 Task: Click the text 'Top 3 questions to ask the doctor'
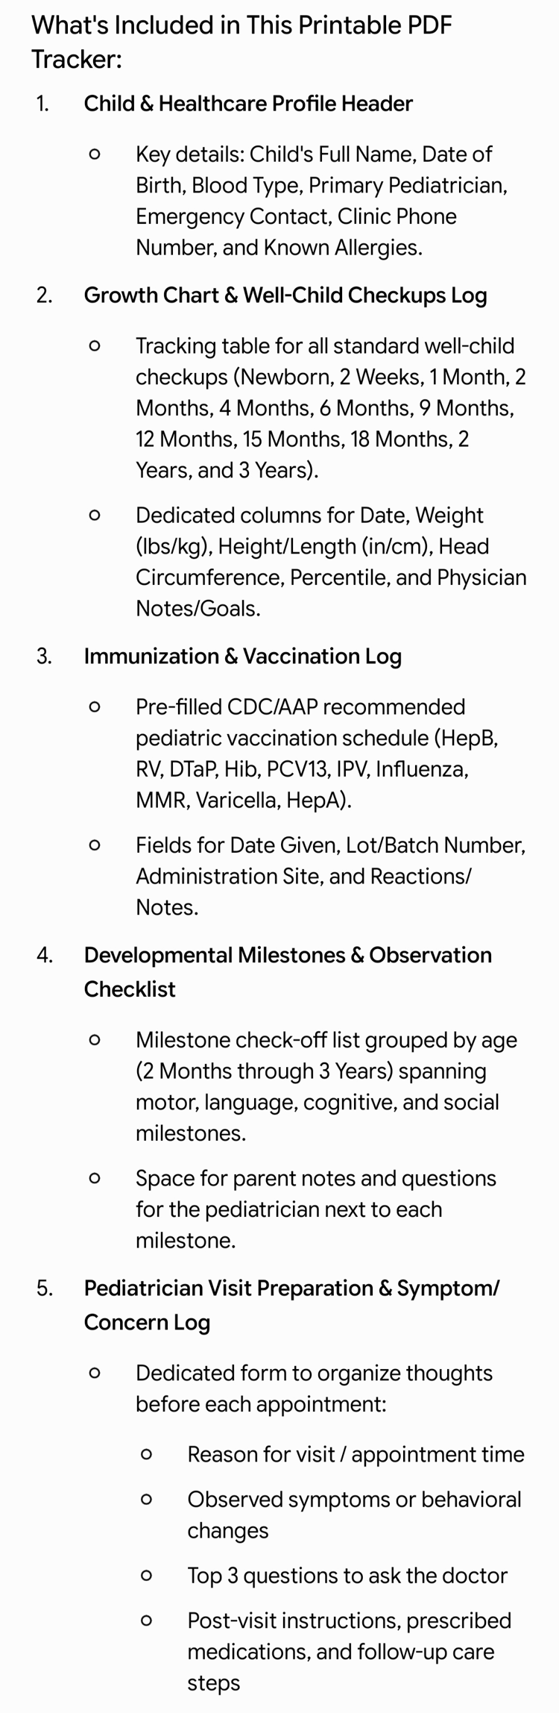coord(347,1576)
